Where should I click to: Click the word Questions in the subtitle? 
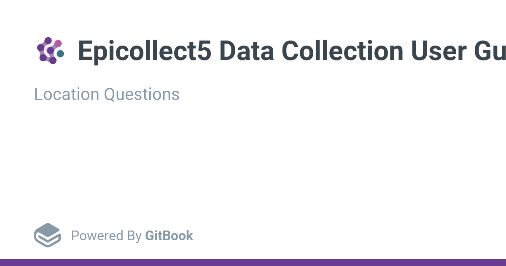point(142,94)
